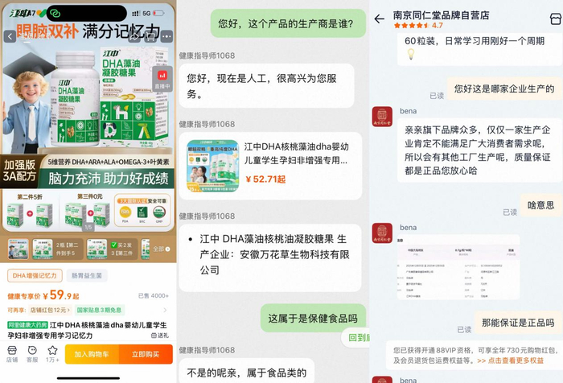
Task: Tap the 已售 4000+ sales count
Action: [x=154, y=295]
